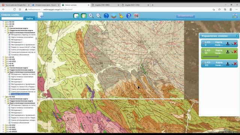This screenshot has height=135, width=240.
Task: Expand the L-43-XIV tree node
Action: coord(3,125)
